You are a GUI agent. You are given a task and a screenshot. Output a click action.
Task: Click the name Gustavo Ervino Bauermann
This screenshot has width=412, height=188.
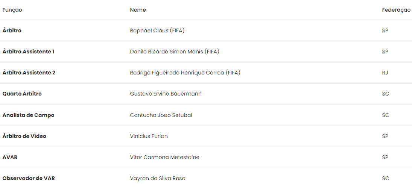pyautogui.click(x=166, y=94)
